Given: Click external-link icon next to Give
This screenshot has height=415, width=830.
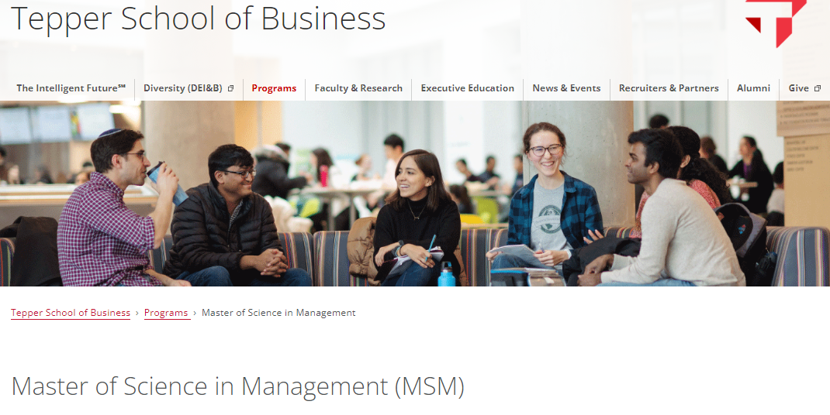Looking at the screenshot, I should (x=817, y=88).
